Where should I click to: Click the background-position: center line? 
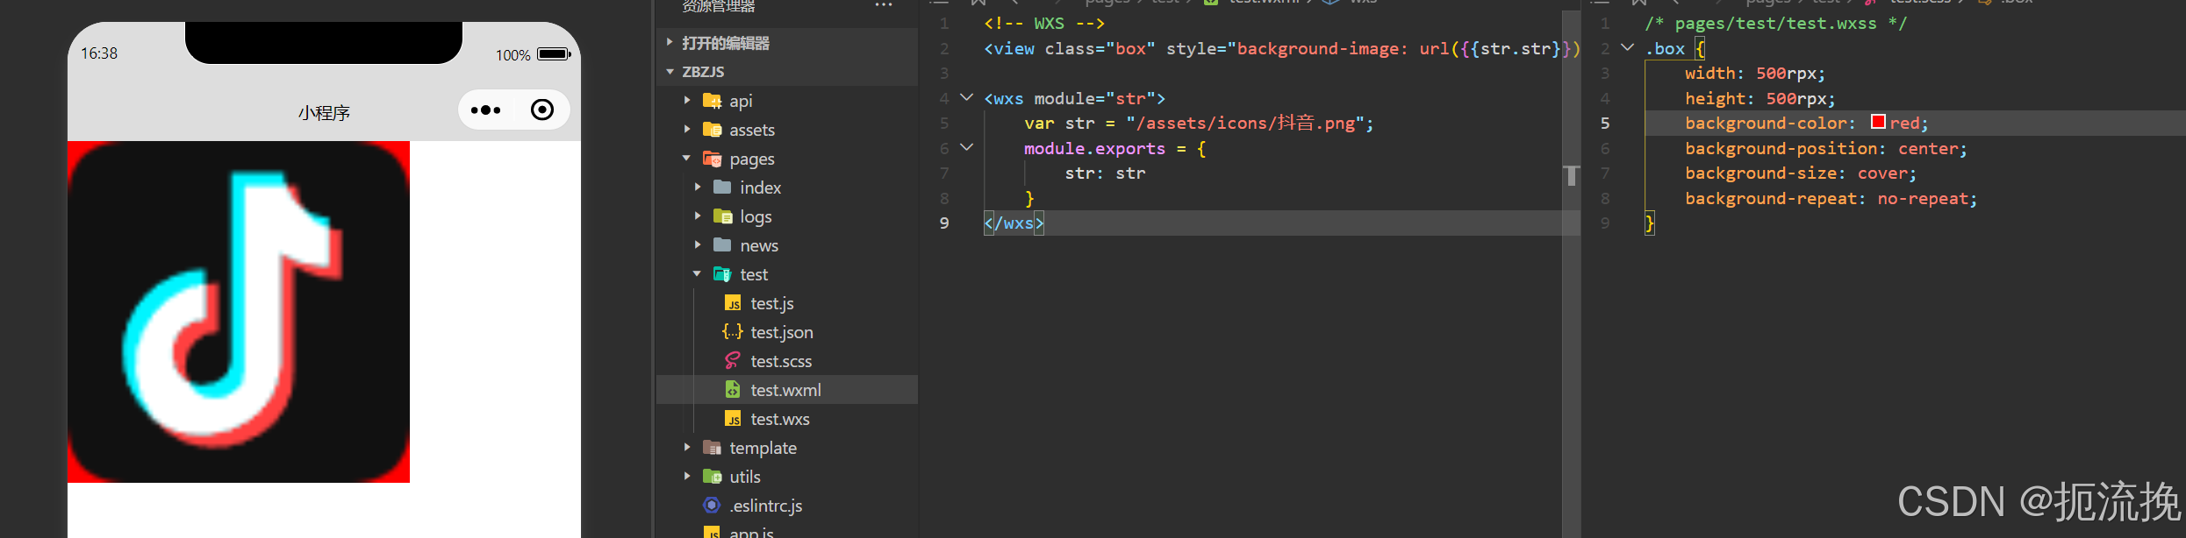1826,149
